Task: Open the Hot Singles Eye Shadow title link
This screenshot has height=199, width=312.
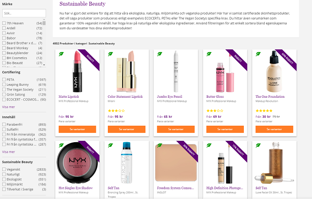Action: coord(75,188)
